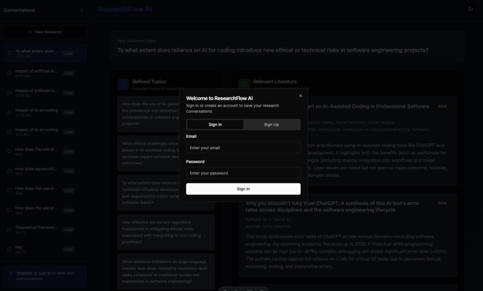Click the Conversations sidebar heading
This screenshot has height=291, width=483.
coord(19,10)
